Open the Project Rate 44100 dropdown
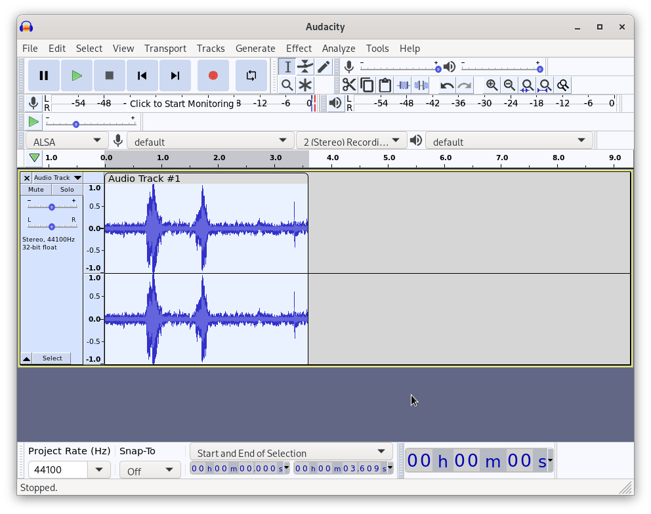The height and width of the screenshot is (514, 651). [x=99, y=470]
